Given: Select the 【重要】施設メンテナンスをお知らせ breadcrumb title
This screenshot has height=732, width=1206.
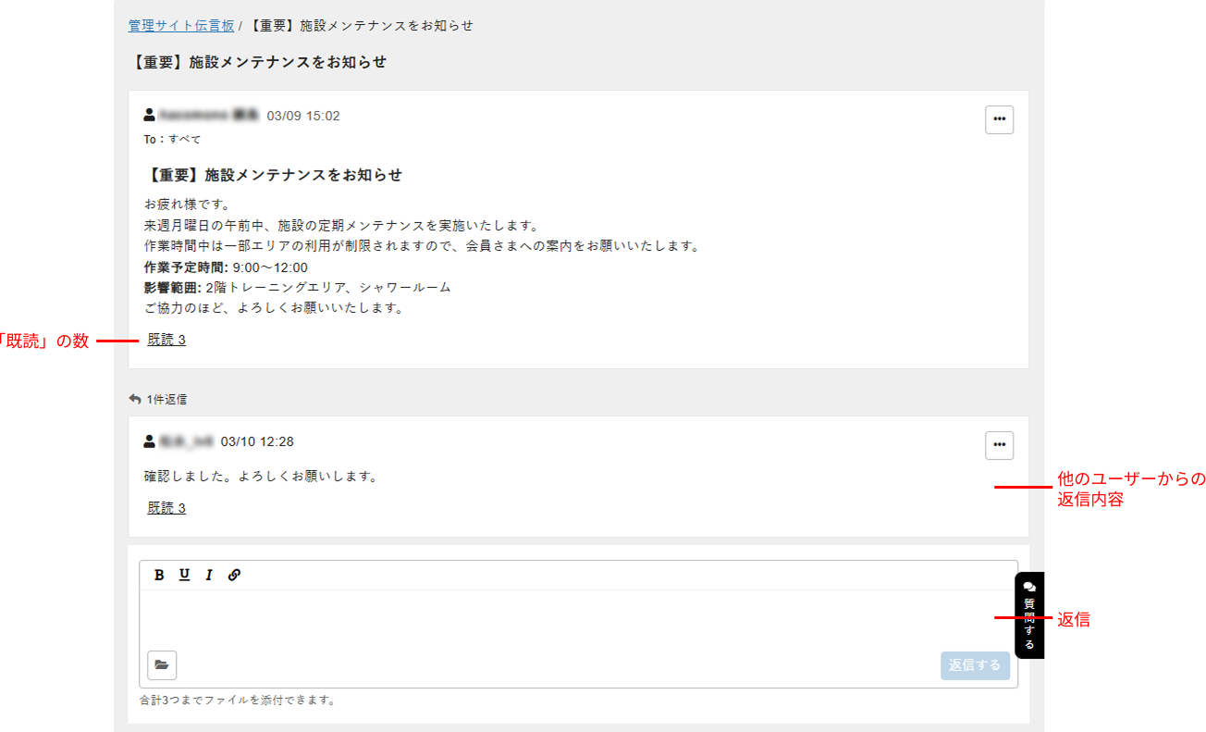Looking at the screenshot, I should [361, 25].
